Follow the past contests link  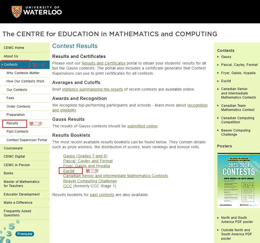tap(102, 195)
